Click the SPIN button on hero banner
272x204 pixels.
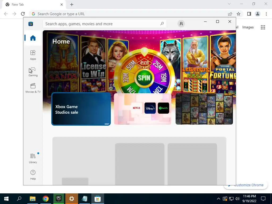144,78
